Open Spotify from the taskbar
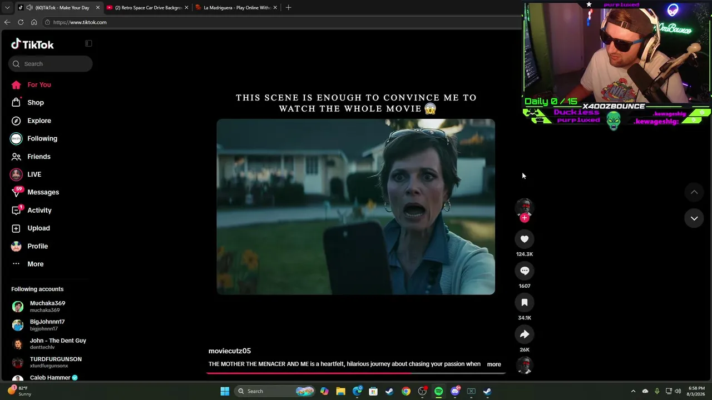 [438, 391]
